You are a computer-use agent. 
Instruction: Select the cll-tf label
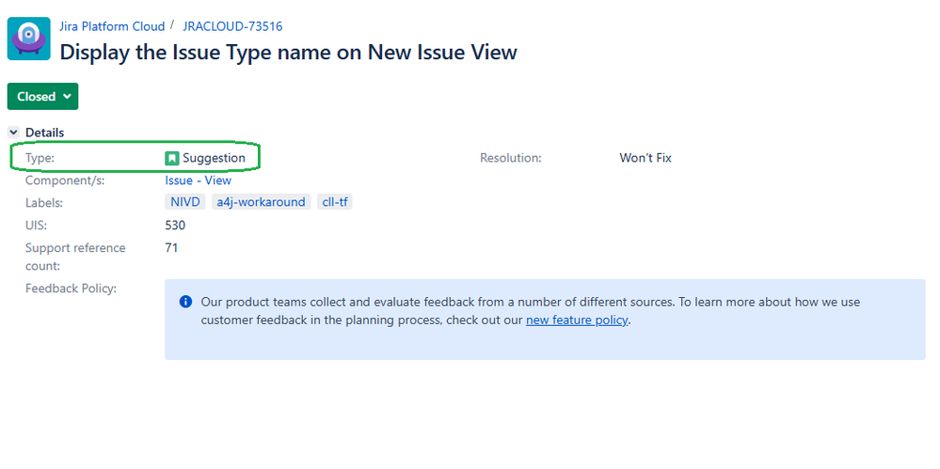point(335,202)
